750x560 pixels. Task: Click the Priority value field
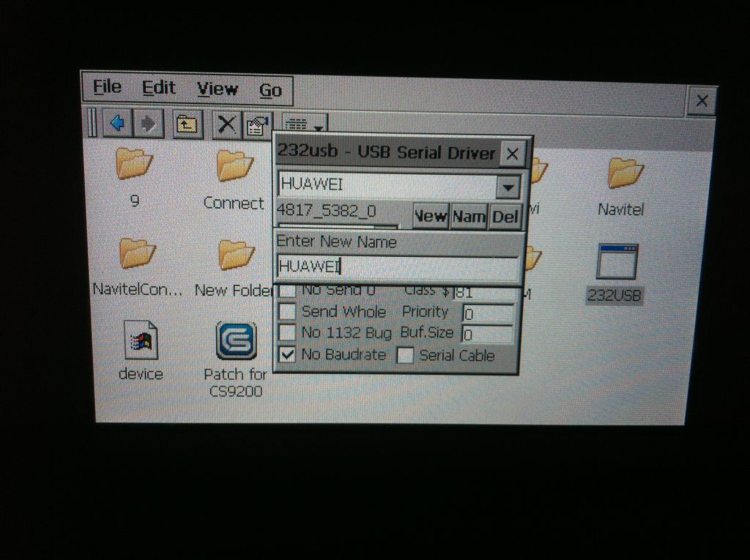[x=487, y=314]
